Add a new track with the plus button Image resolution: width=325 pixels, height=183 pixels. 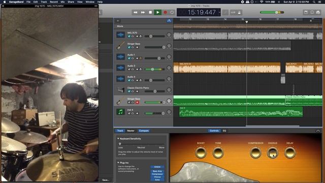(118, 21)
